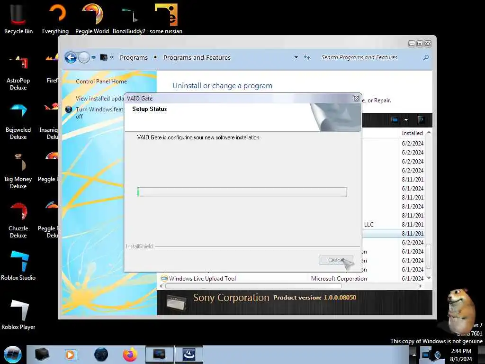485x364 pixels.
Task: Switch to the Control Panel taskbar button
Action: 159,355
